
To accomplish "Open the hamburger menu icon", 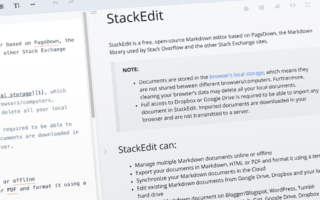I will tap(1, 6).
